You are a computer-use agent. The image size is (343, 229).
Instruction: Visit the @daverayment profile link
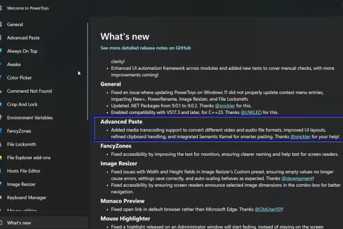pyautogui.click(x=297, y=179)
